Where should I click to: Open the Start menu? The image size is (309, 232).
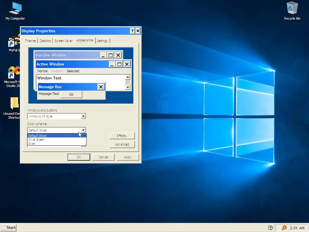tap(8, 228)
